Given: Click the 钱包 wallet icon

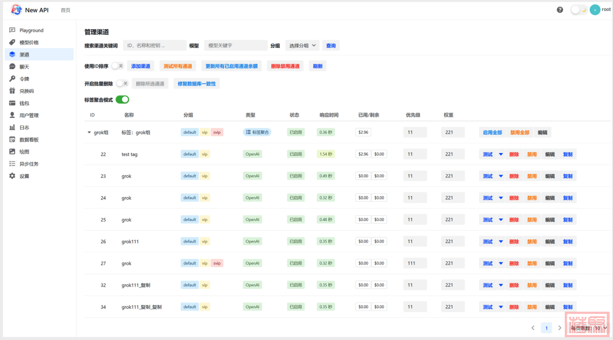Looking at the screenshot, I should (12, 103).
